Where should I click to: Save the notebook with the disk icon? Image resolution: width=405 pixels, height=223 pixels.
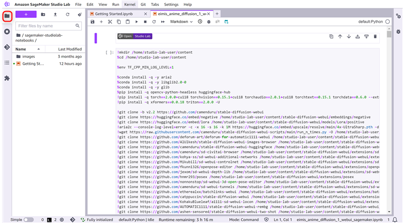tap(93, 22)
